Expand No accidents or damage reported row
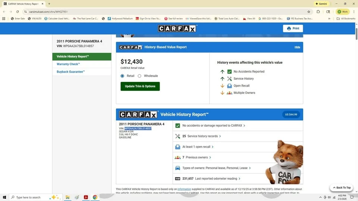Viewport: 358px width, 201px height. pyautogui.click(x=238, y=125)
